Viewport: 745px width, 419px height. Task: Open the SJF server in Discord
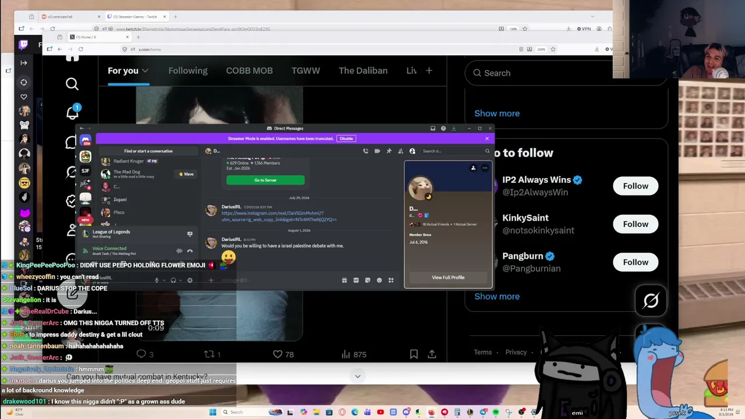pos(86,171)
